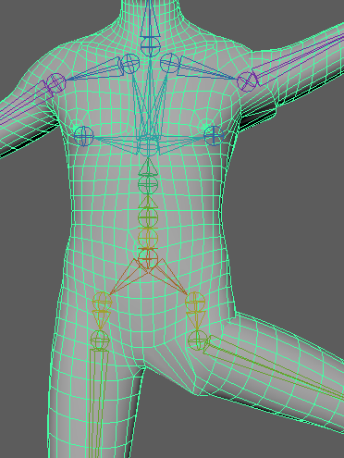Select the olive lower spine joint
This screenshot has height=458, width=344.
tap(148, 238)
